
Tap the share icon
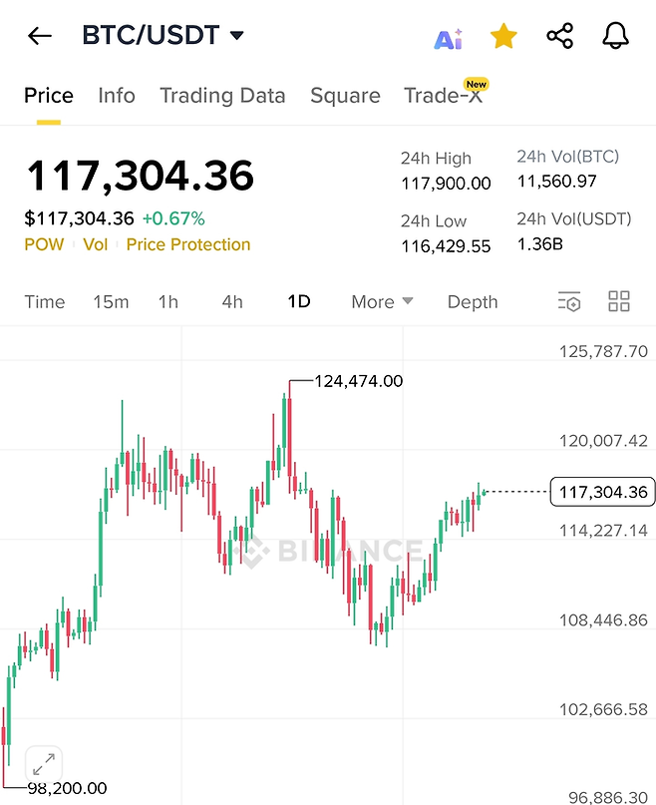pos(560,37)
